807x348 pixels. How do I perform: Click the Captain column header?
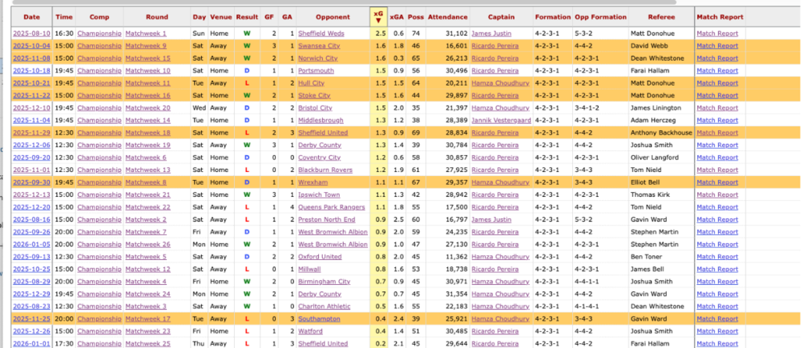501,17
